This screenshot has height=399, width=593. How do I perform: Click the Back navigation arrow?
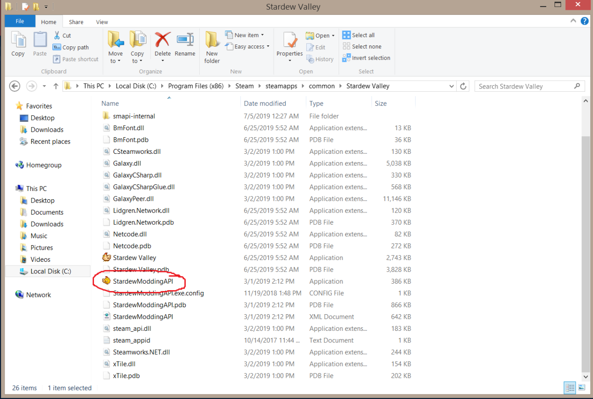[x=15, y=86]
